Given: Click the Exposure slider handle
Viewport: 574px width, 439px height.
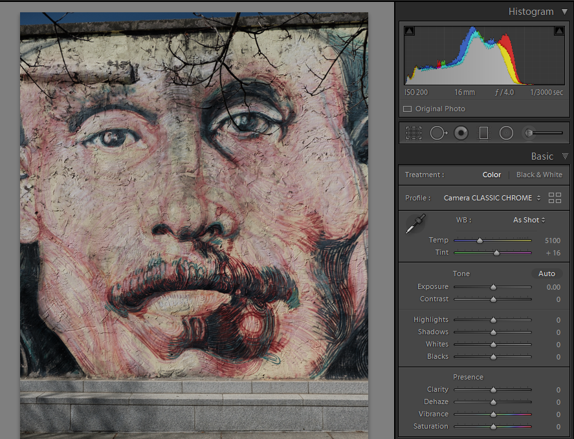Looking at the screenshot, I should (493, 287).
